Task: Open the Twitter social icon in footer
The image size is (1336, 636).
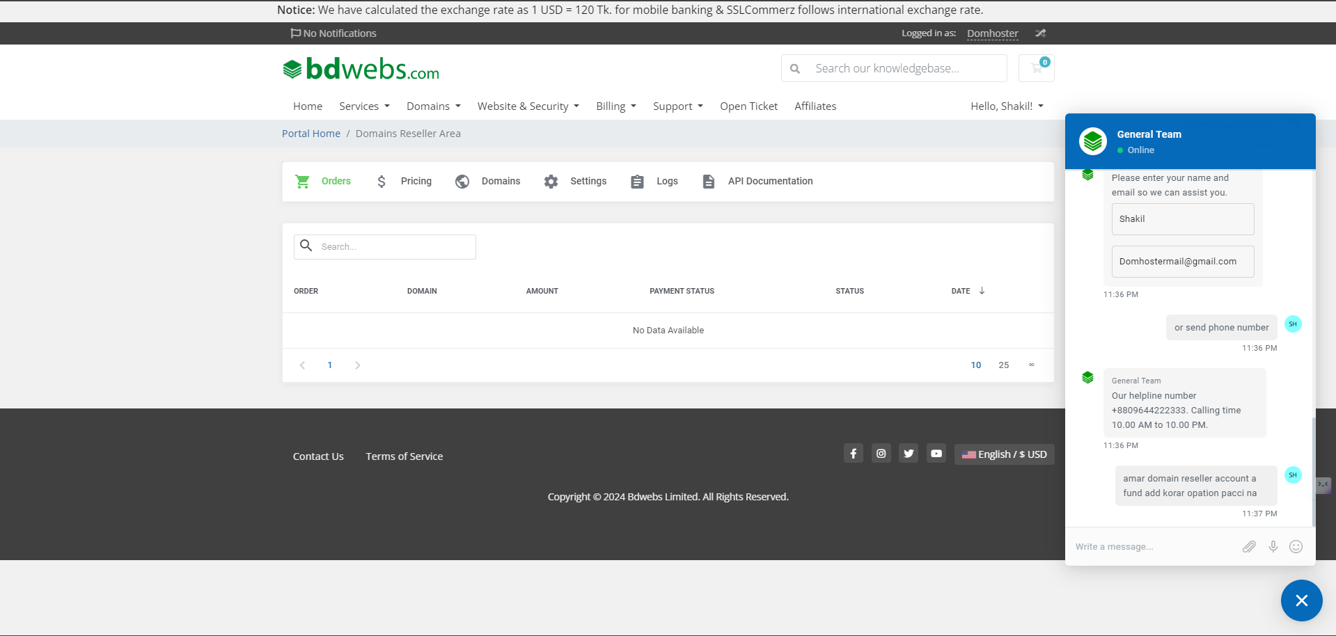Action: [x=909, y=454]
